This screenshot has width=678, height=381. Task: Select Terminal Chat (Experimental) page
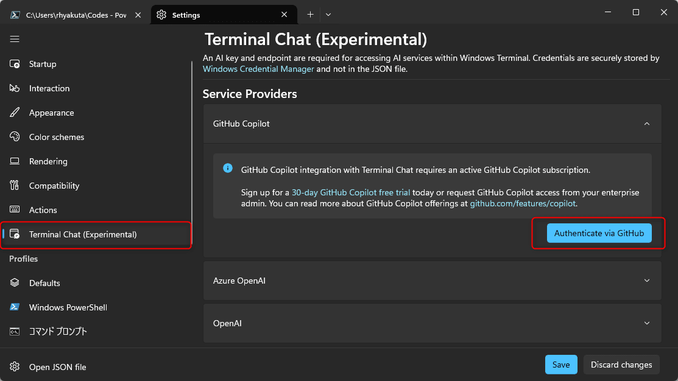pyautogui.click(x=96, y=234)
